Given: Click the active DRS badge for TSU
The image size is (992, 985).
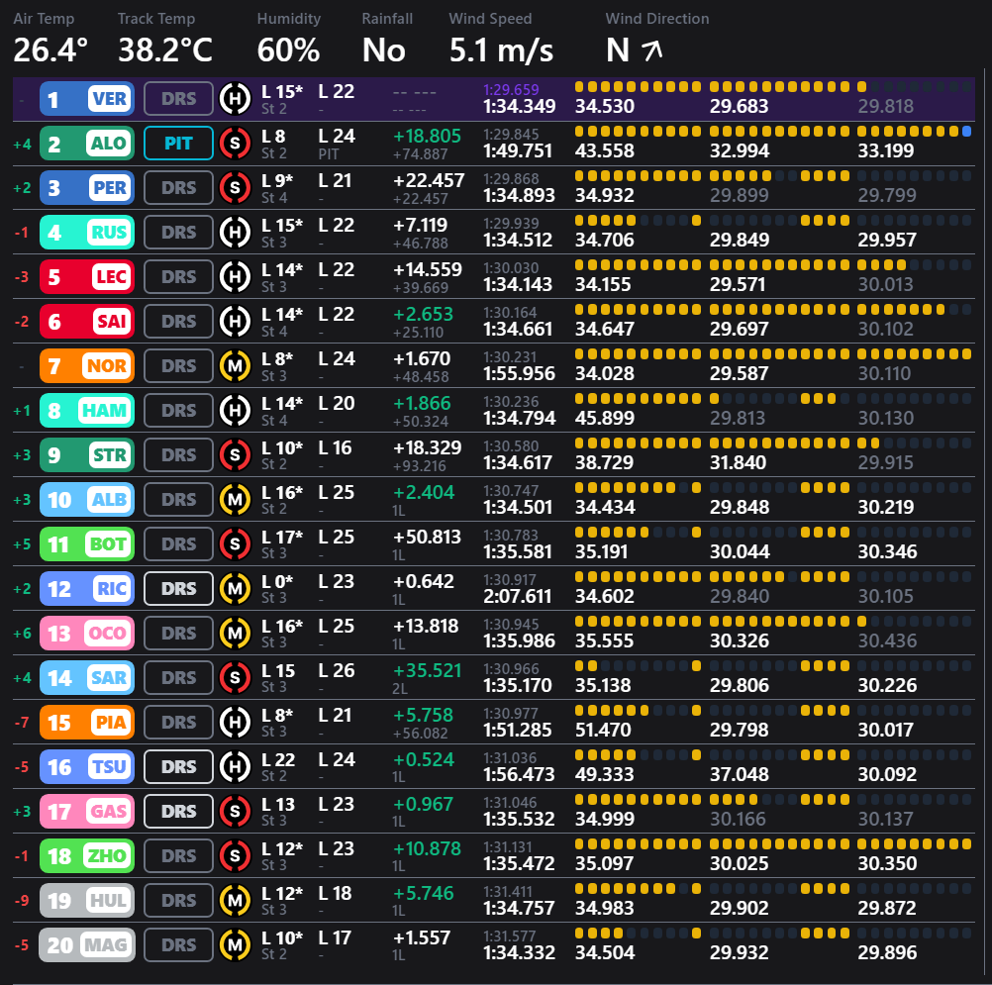Looking at the screenshot, I should (178, 767).
